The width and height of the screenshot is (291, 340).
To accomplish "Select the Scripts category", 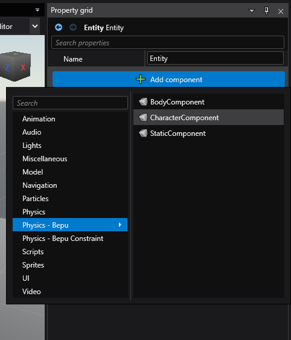I will pos(70,252).
